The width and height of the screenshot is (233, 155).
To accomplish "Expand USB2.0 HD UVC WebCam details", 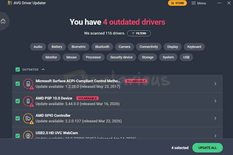I will tap(215, 136).
